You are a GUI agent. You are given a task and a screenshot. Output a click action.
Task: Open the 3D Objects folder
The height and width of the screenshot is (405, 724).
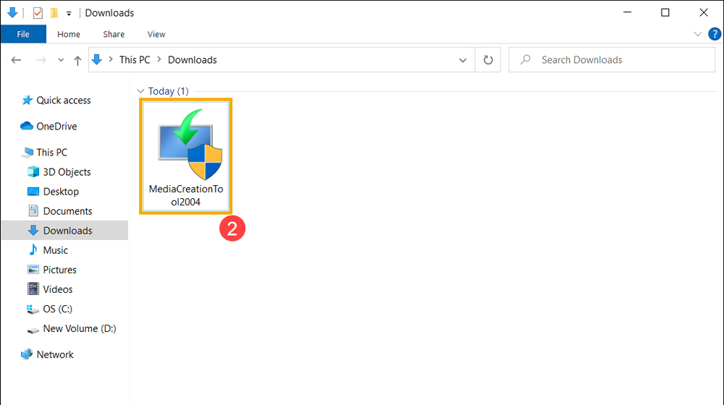click(x=67, y=172)
